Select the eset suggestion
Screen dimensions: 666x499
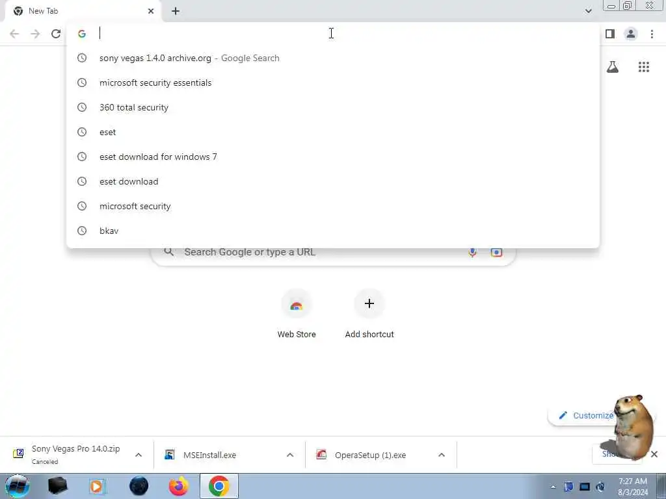(x=332, y=132)
